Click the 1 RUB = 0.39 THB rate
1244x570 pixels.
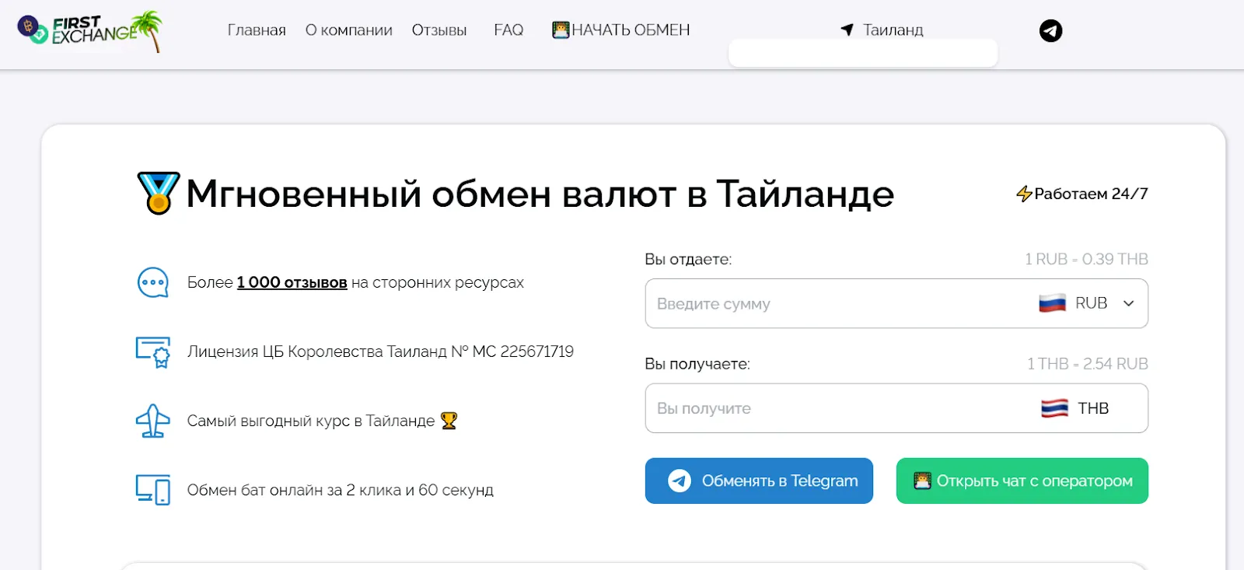[1086, 259]
